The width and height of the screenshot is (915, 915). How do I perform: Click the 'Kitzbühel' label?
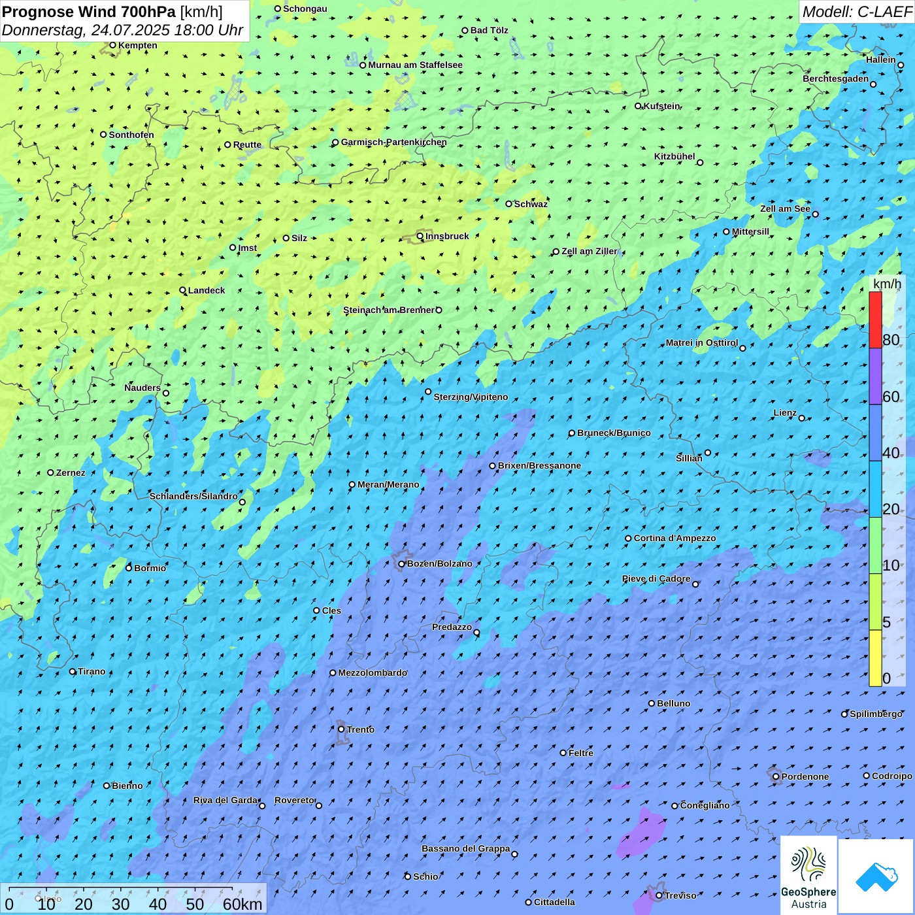(x=674, y=156)
